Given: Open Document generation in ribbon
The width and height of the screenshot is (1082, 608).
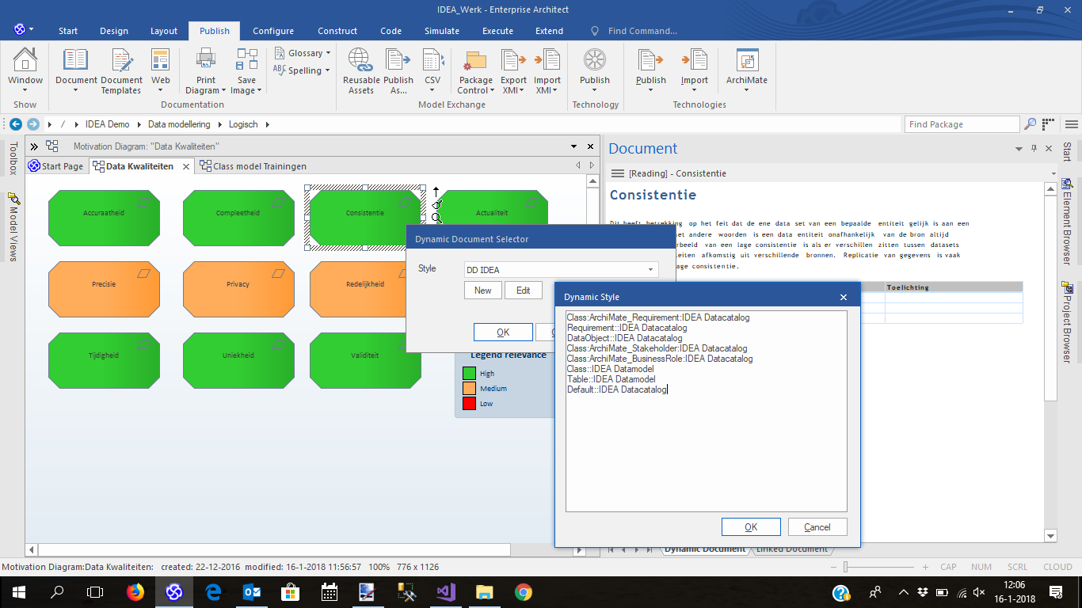Looking at the screenshot, I should tap(76, 70).
